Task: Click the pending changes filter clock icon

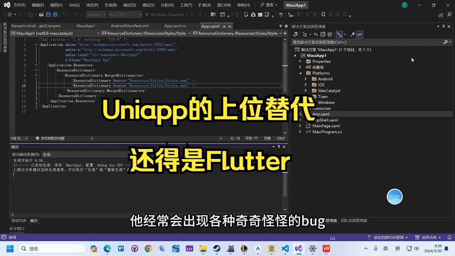Action: pyautogui.click(x=305, y=34)
